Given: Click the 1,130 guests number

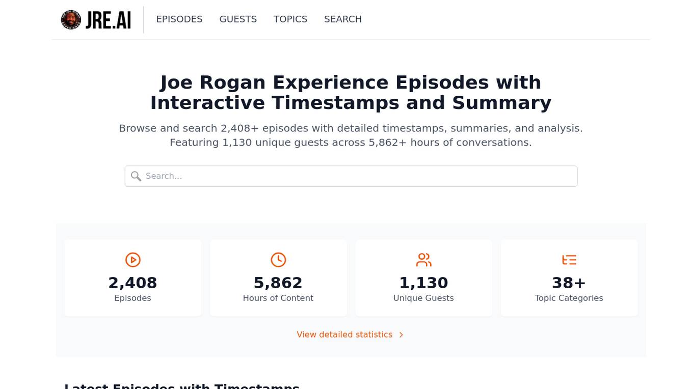Looking at the screenshot, I should [x=423, y=283].
